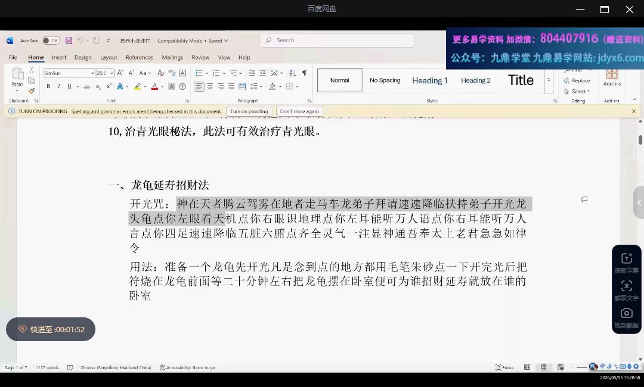Click Don't show again button
Screen dimensions: 644x387
tap(299, 111)
